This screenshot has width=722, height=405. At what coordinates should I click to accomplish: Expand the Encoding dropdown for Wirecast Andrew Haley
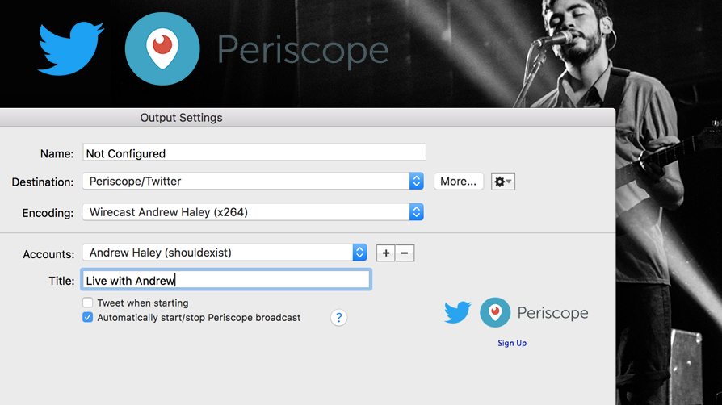pyautogui.click(x=253, y=212)
